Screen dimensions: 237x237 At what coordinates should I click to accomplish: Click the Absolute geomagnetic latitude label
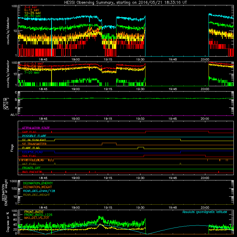coord(205,212)
